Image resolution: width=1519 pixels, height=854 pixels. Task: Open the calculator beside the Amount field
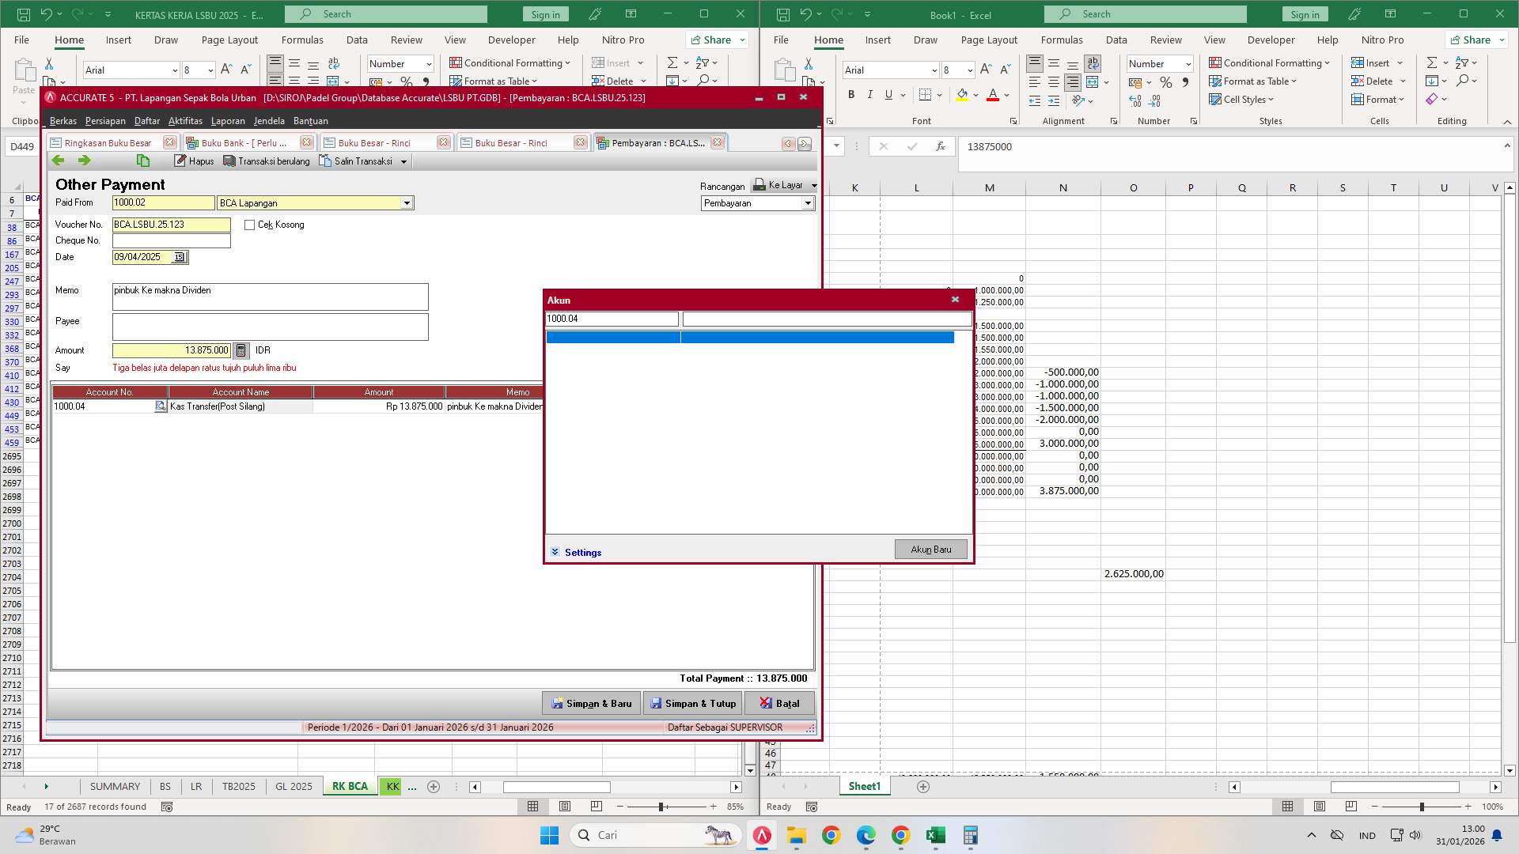(x=240, y=350)
